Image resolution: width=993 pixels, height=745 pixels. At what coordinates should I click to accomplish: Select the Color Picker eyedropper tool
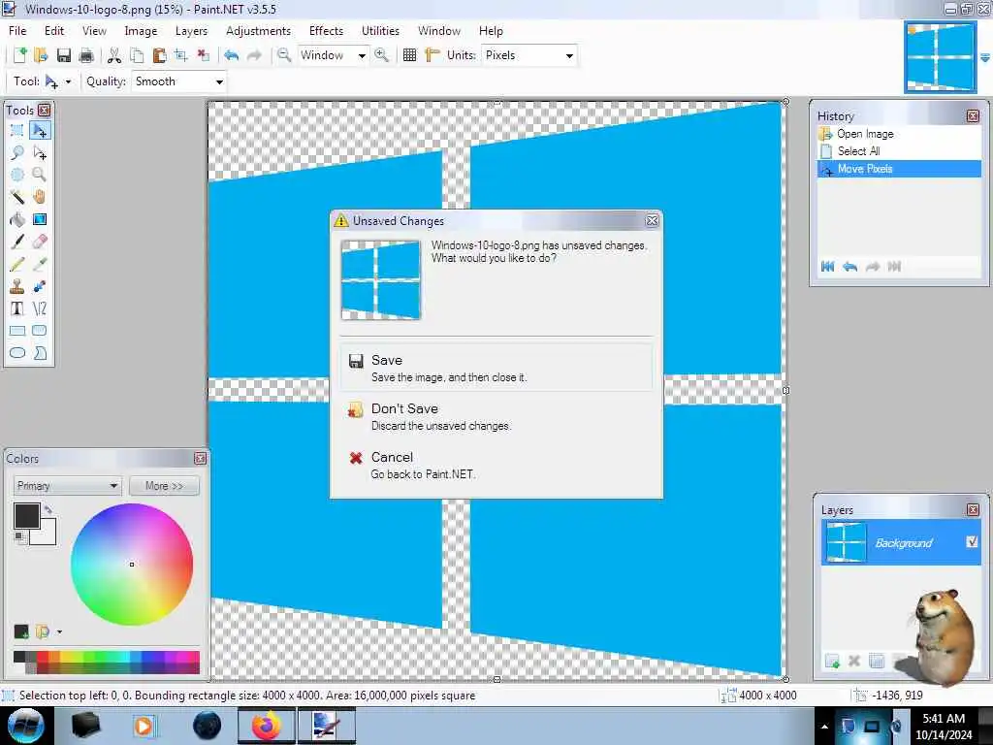point(40,264)
